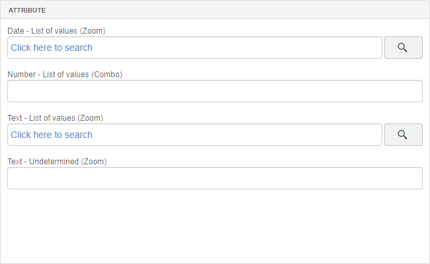
Task: Expand the Number combo list of values
Action: pos(215,91)
